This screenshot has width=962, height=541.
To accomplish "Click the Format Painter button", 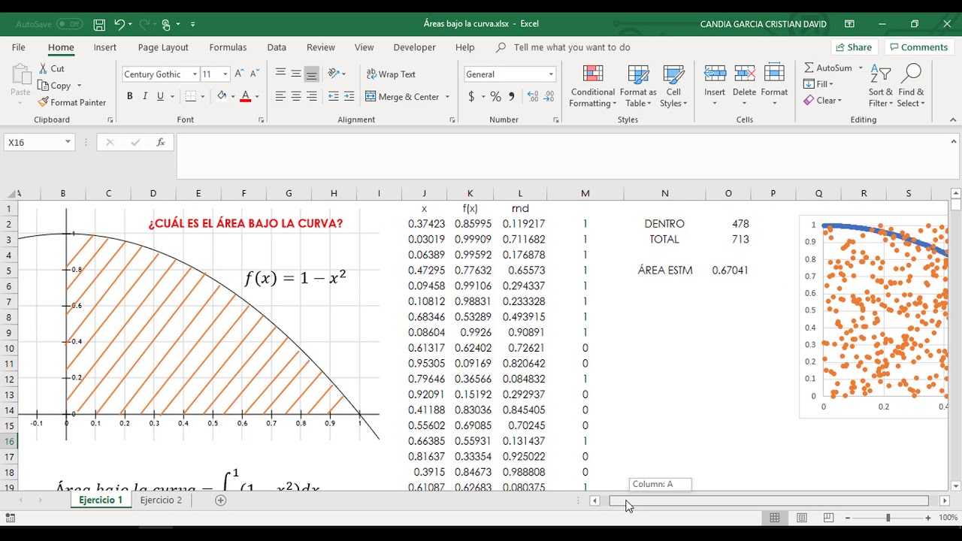I will (x=72, y=102).
